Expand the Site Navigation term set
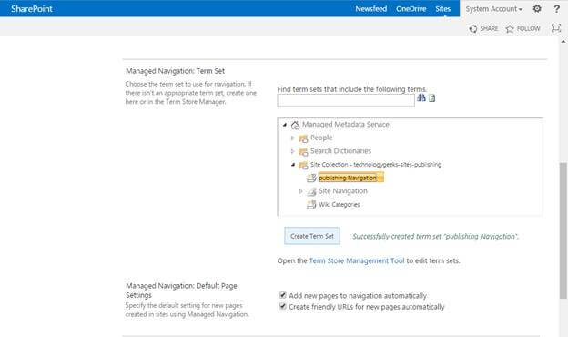Screen dimensions: 568x337 pyautogui.click(x=300, y=191)
